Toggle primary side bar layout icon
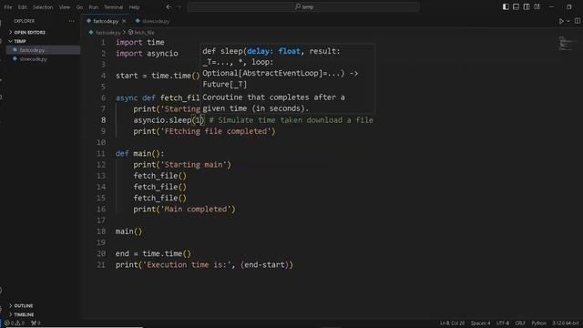 coord(506,6)
